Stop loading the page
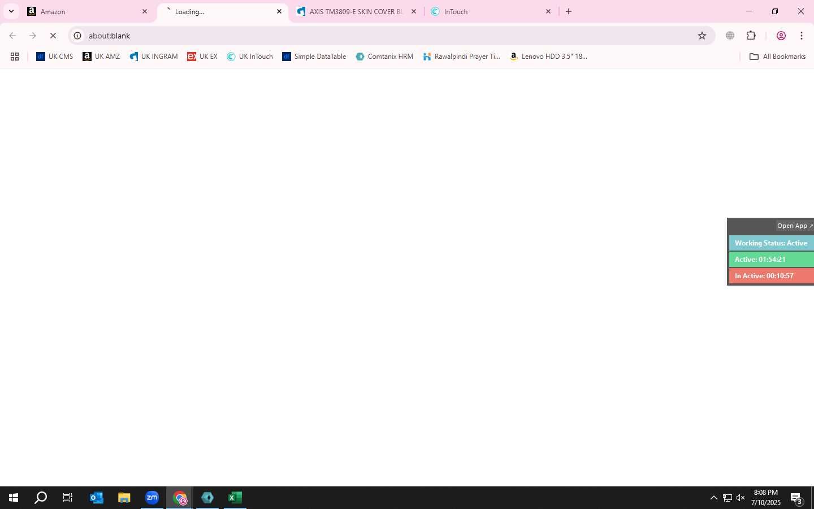Image resolution: width=814 pixels, height=509 pixels. 53,36
